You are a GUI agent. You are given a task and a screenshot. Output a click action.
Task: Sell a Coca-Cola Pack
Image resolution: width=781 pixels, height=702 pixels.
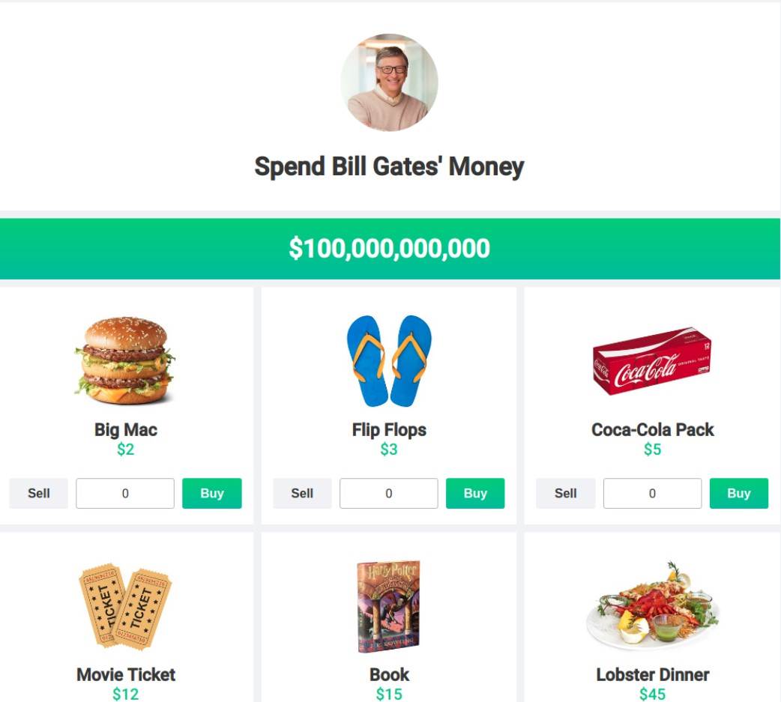tap(565, 494)
